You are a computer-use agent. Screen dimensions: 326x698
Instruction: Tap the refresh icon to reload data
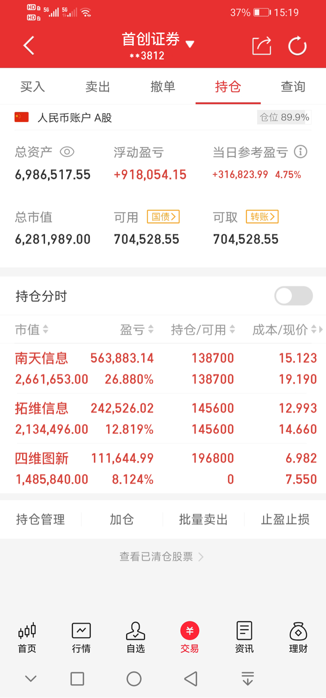point(297,45)
